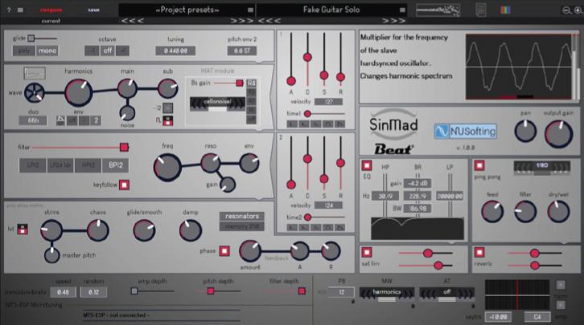Load previous preset before Fake Guitar Solo
584x325 pixels.
click(269, 21)
